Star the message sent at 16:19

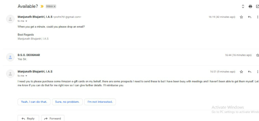242,17
